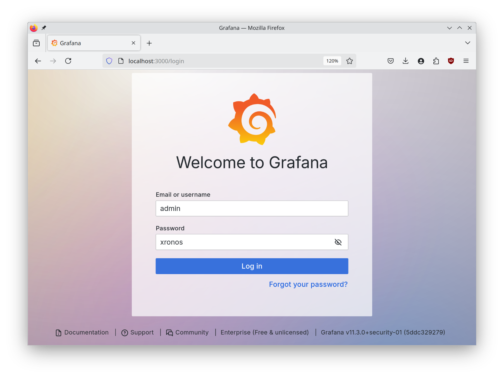504x378 pixels.
Task: Toggle password visibility eye icon
Action: (338, 242)
